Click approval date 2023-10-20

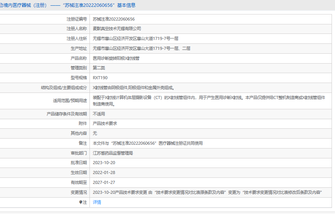point(104,163)
